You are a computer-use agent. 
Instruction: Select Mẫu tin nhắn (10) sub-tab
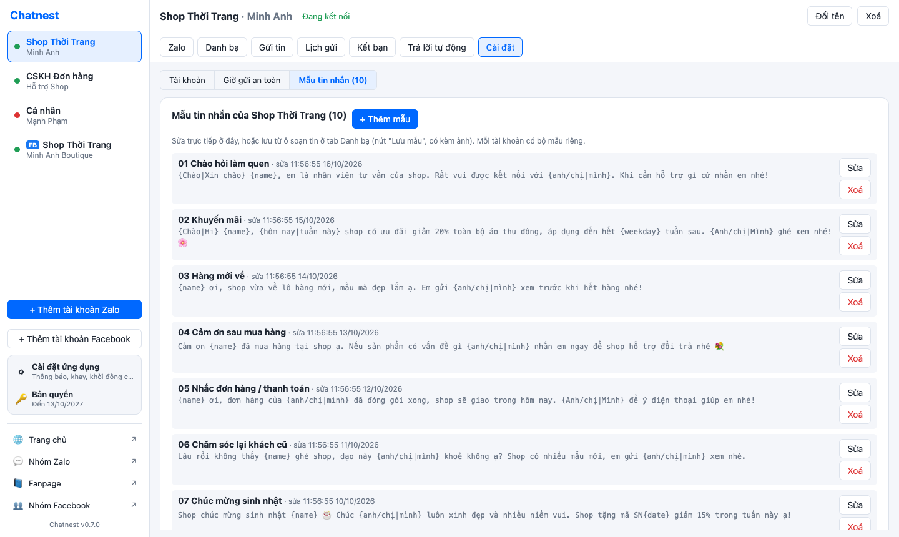333,80
